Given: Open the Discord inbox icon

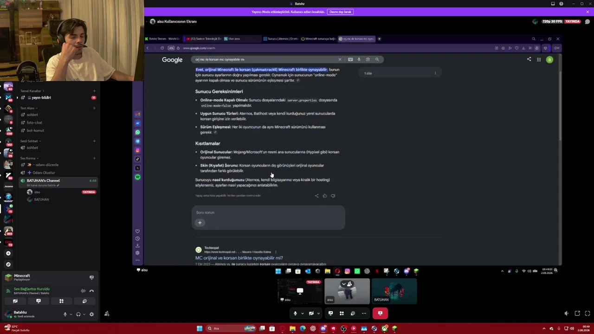Looking at the screenshot, I should 553,4.
